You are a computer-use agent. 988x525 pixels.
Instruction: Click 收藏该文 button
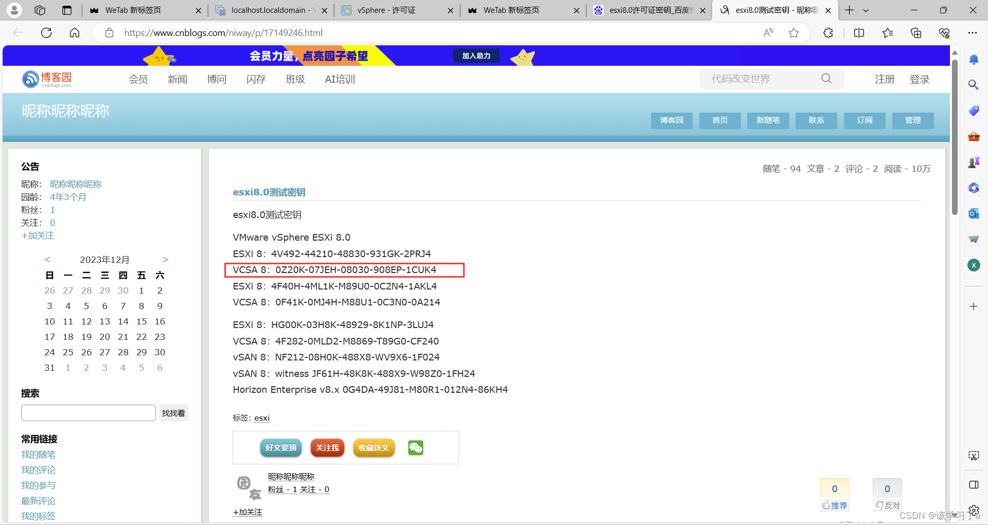374,448
